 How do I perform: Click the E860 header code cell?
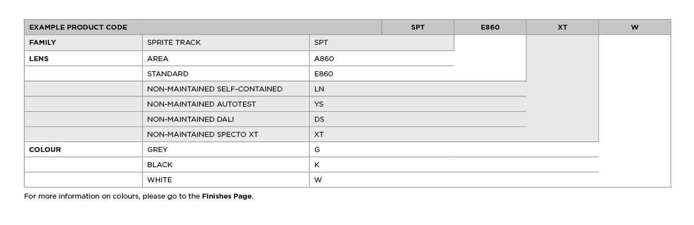tap(490, 27)
